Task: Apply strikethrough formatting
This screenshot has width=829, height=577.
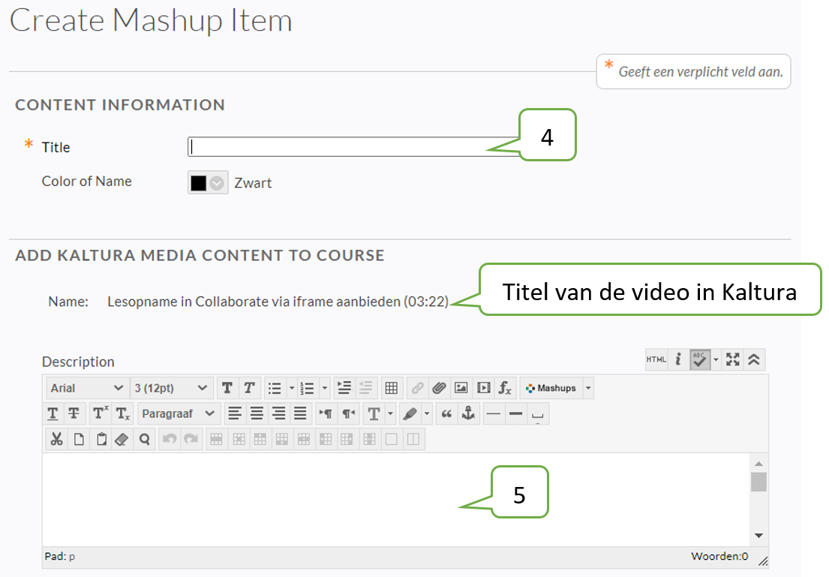Action: 74,413
